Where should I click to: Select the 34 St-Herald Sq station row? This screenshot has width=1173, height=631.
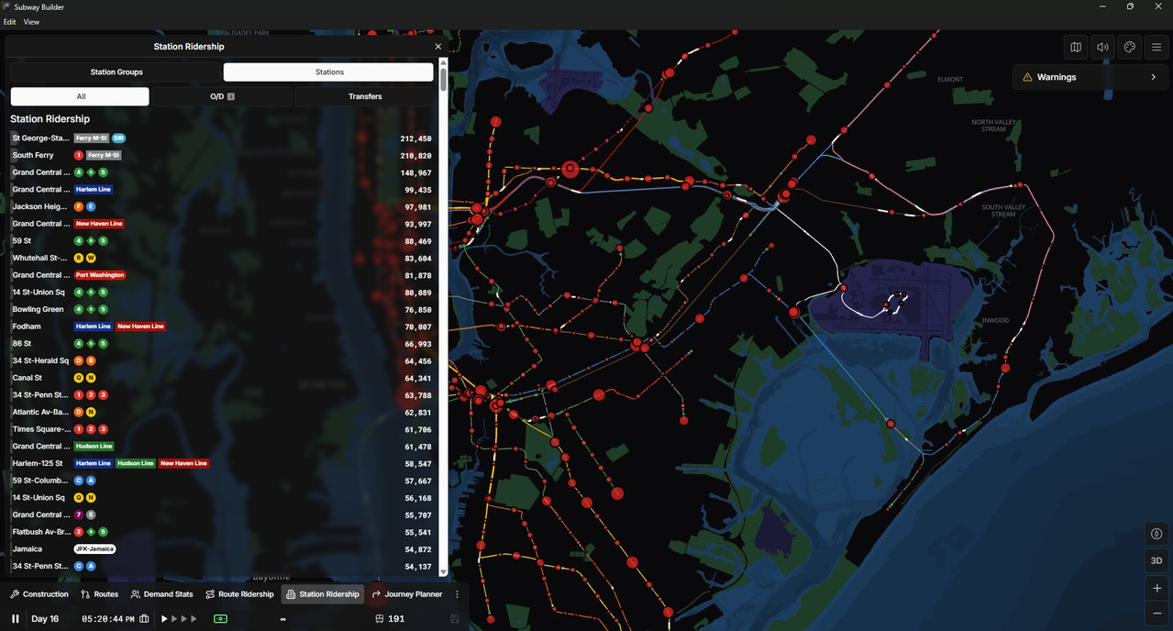221,360
